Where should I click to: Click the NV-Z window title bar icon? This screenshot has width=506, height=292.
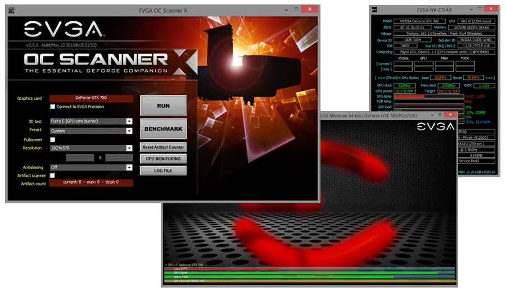click(x=374, y=8)
